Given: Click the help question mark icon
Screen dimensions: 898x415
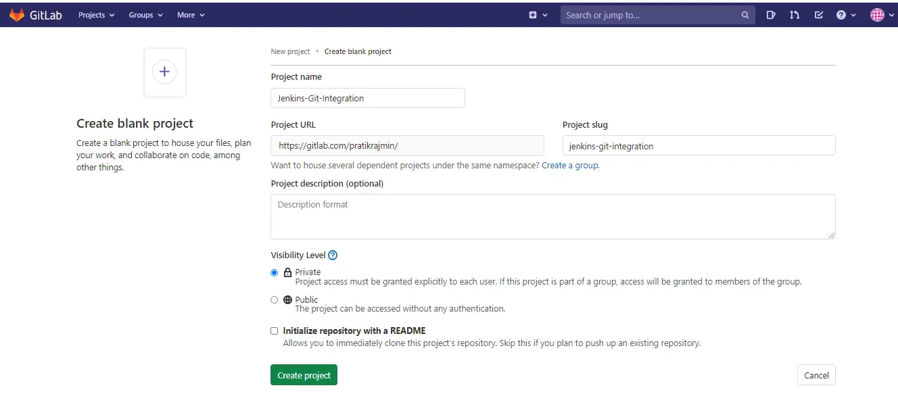Looking at the screenshot, I should coord(841,15).
